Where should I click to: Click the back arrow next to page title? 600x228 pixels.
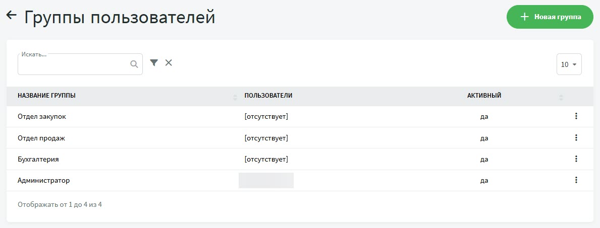pos(11,16)
